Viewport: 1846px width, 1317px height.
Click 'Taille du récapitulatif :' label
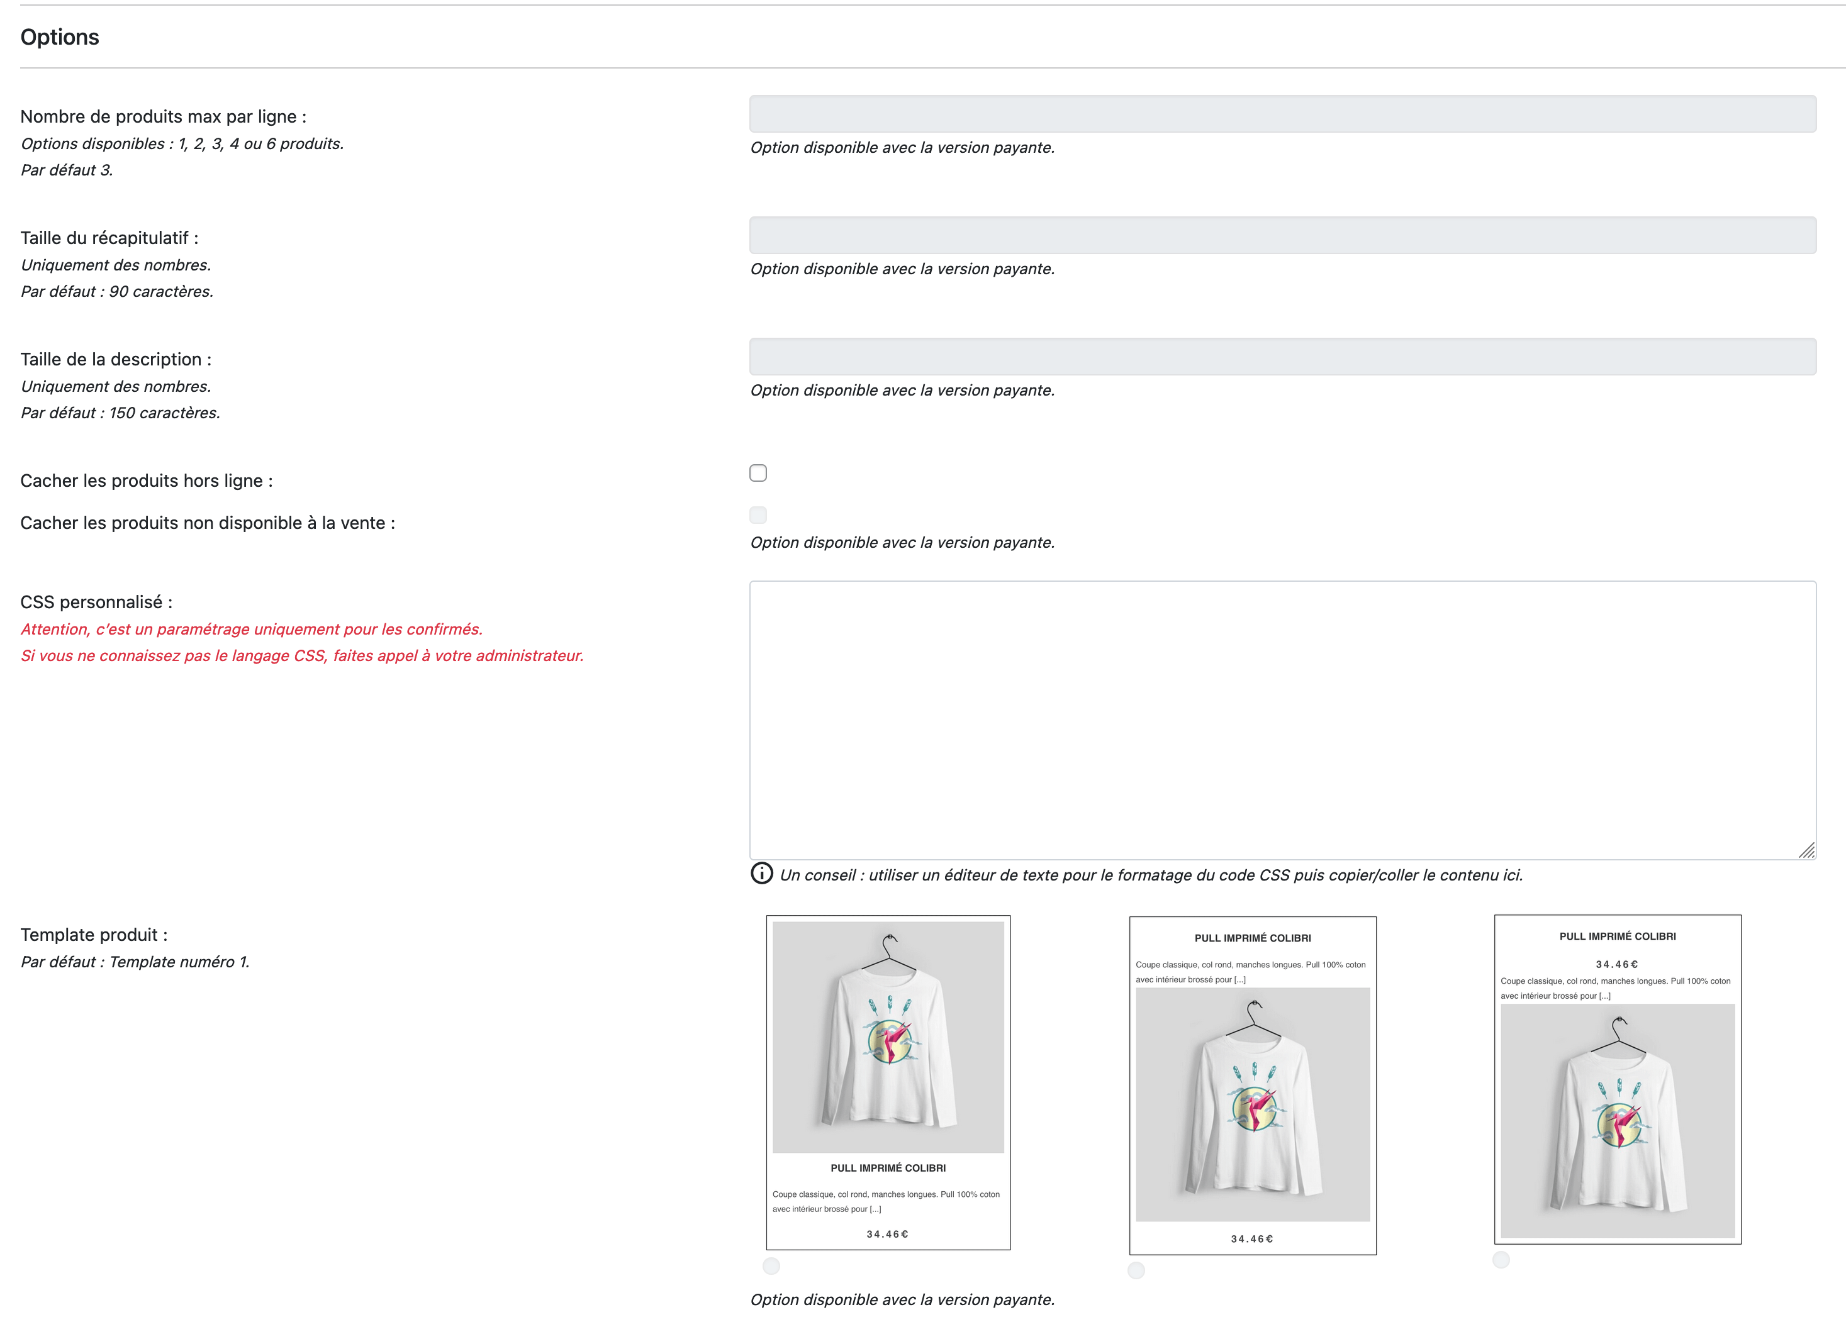[x=109, y=238]
